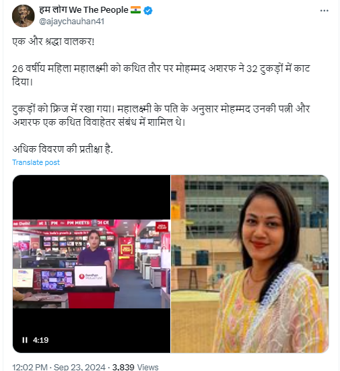Click the news ticker banner in video
This screenshot has width=340, height=371.
click(64, 223)
